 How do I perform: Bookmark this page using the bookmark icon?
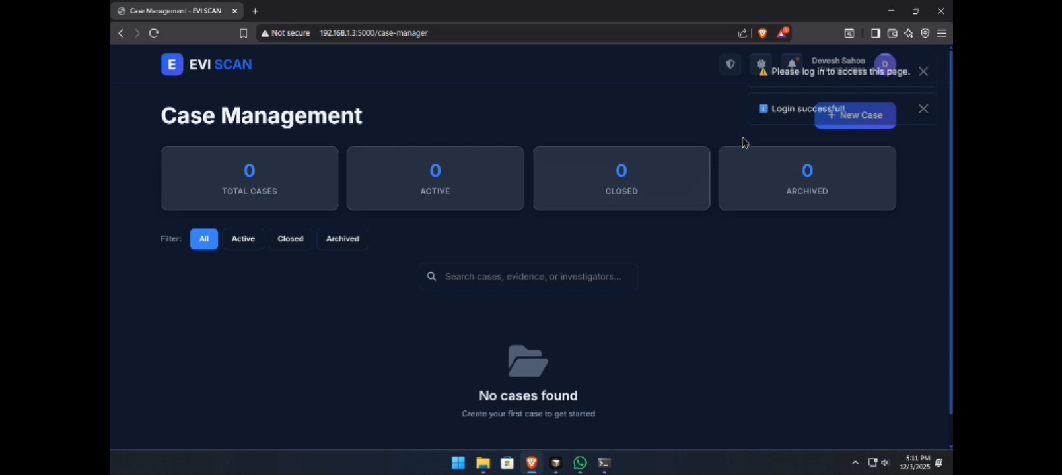(x=243, y=33)
